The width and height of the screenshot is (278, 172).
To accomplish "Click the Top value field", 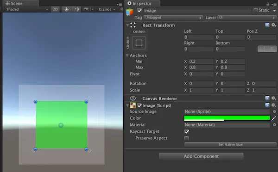I will pos(230,37).
